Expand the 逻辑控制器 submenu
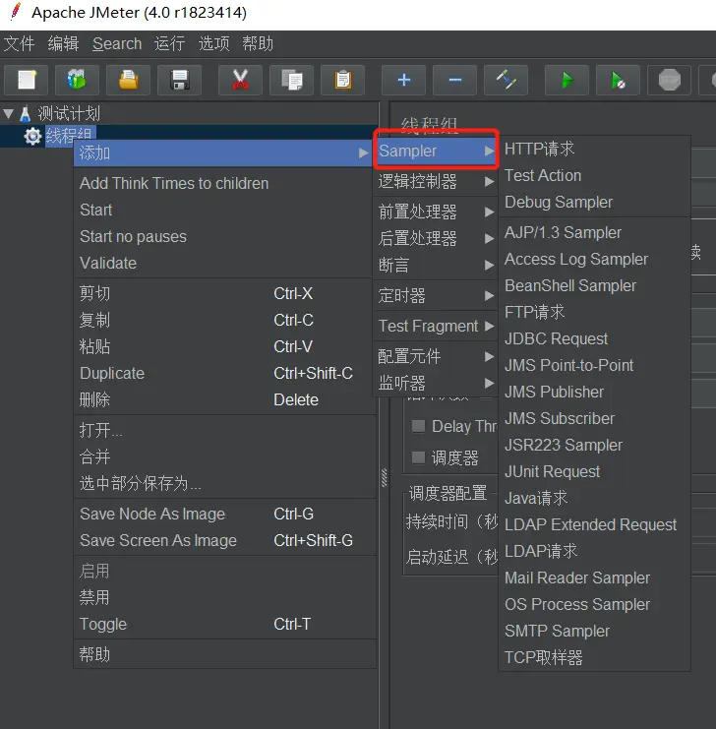Viewport: 716px width, 729px height. pos(436,181)
